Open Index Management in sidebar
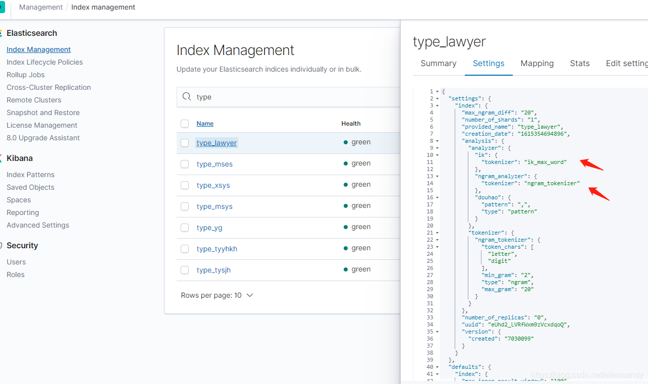Viewport: 648px width, 384px height. 38,49
